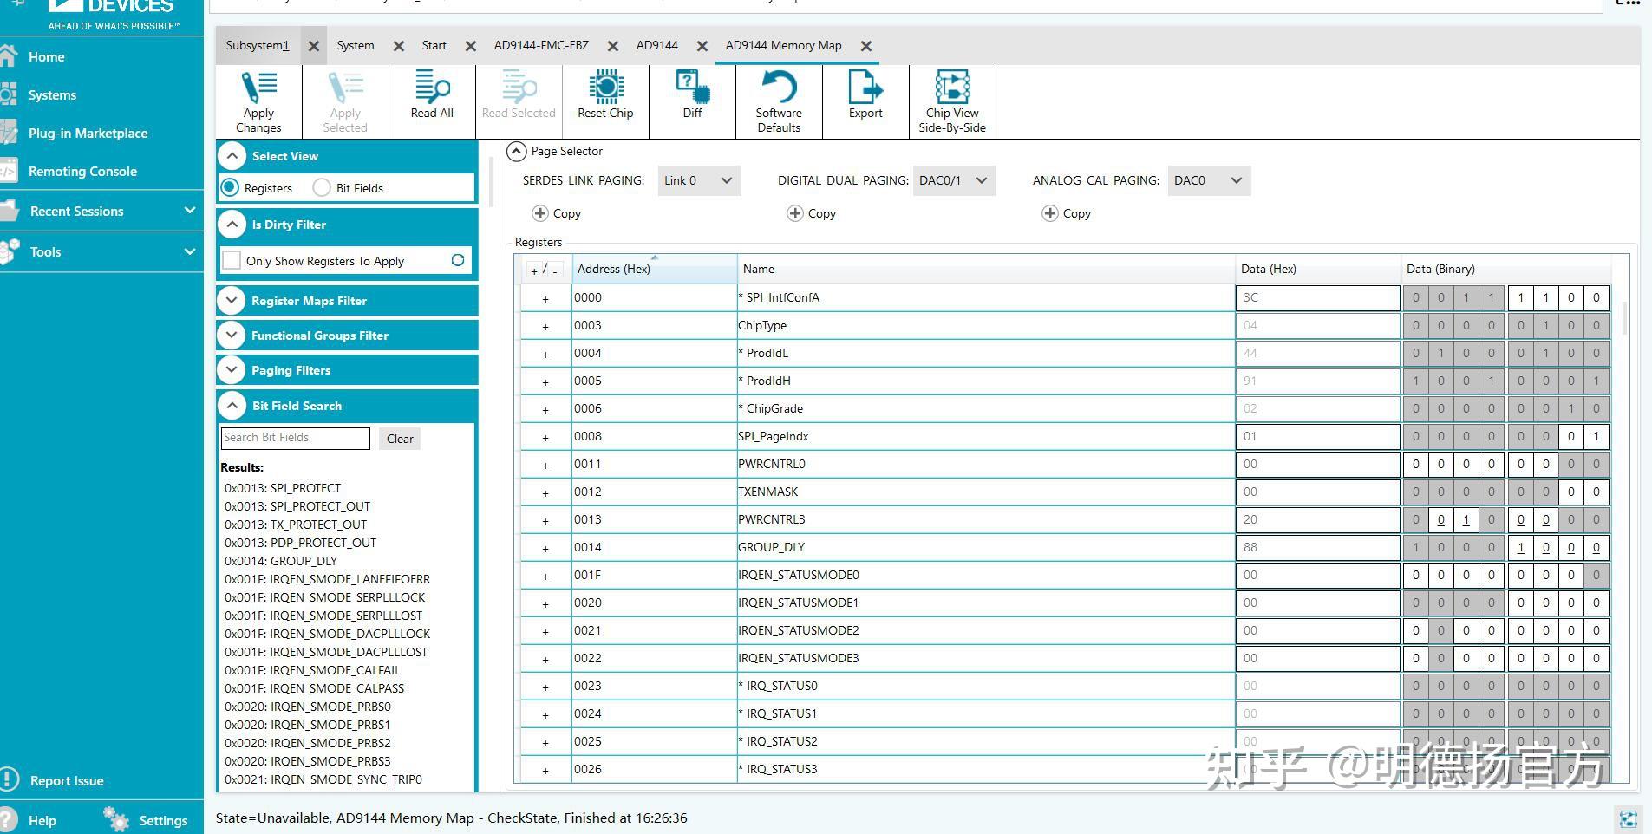The height and width of the screenshot is (834, 1652).
Task: Enable Only Show Registers To Apply
Action: (x=232, y=261)
